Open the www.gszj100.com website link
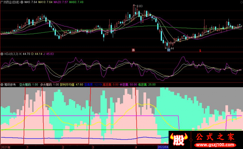The image size is (243, 149). 215,145
